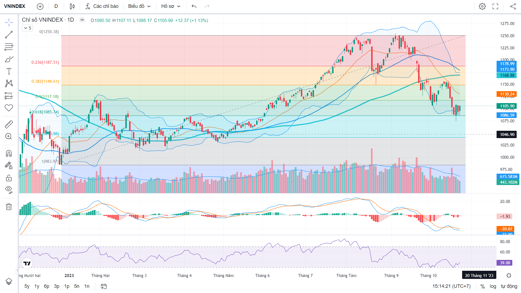
Task: Click the TradingView logo badge
Action: point(27,263)
